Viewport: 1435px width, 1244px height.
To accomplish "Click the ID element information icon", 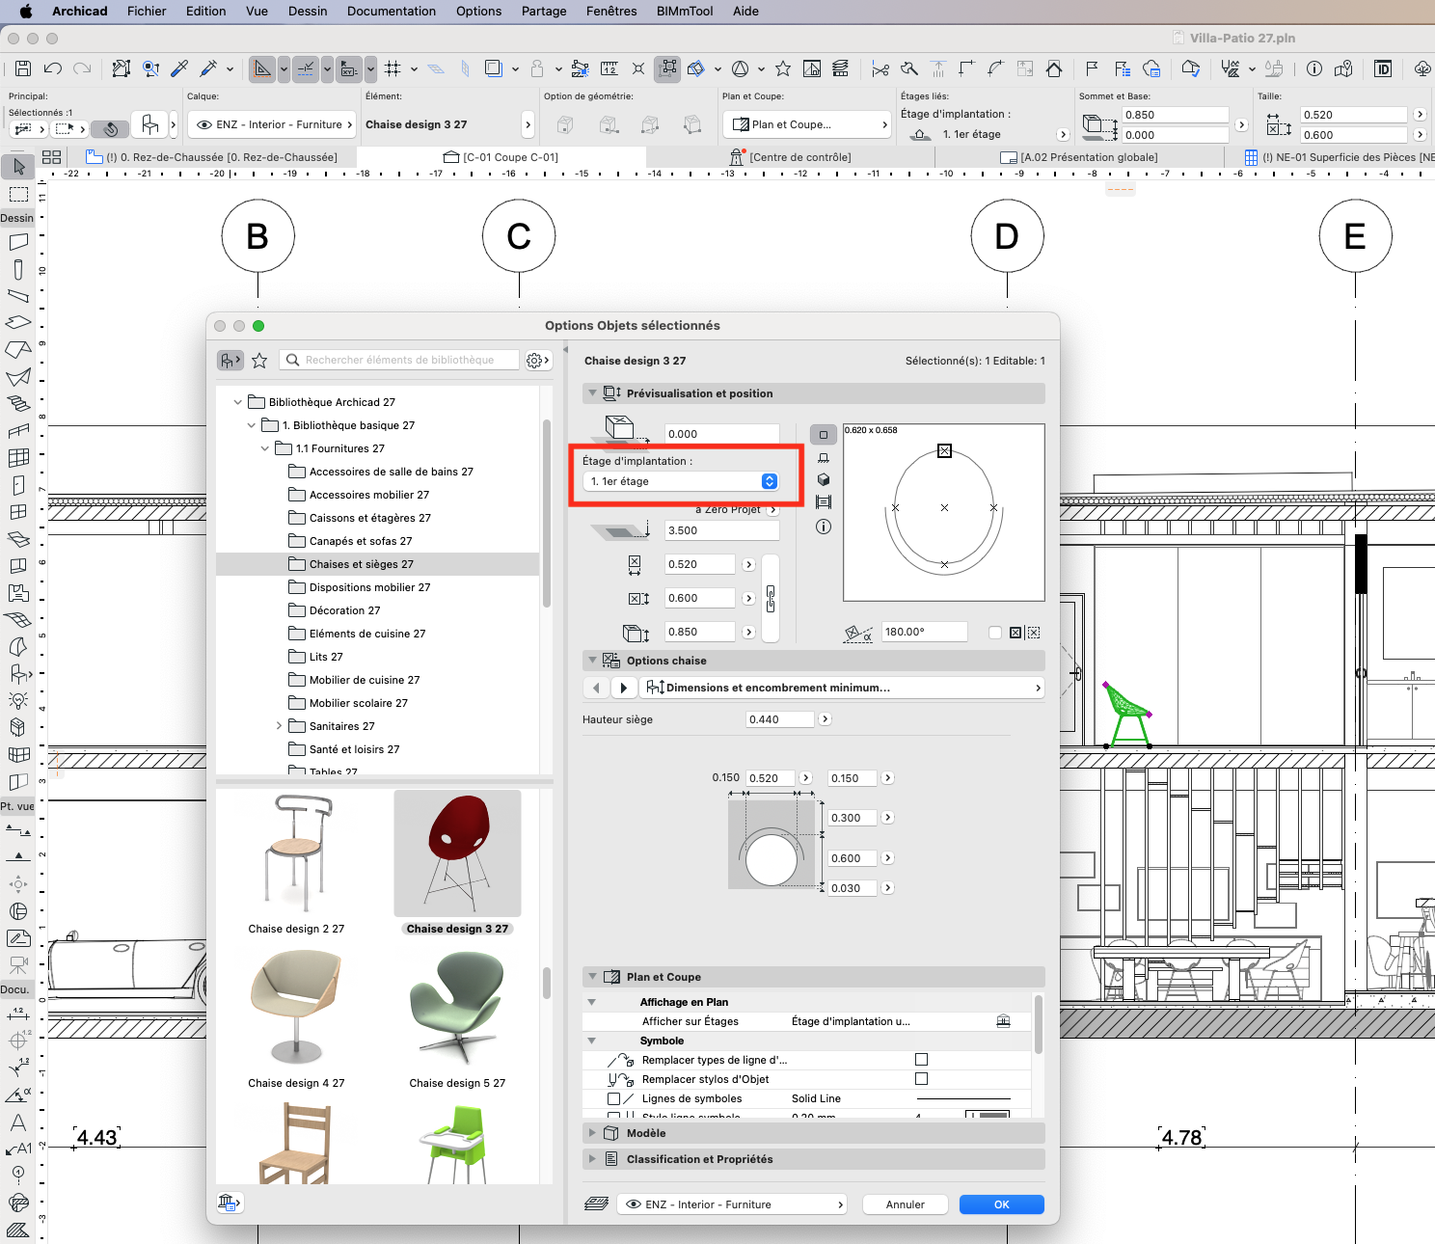I will pos(1383,68).
